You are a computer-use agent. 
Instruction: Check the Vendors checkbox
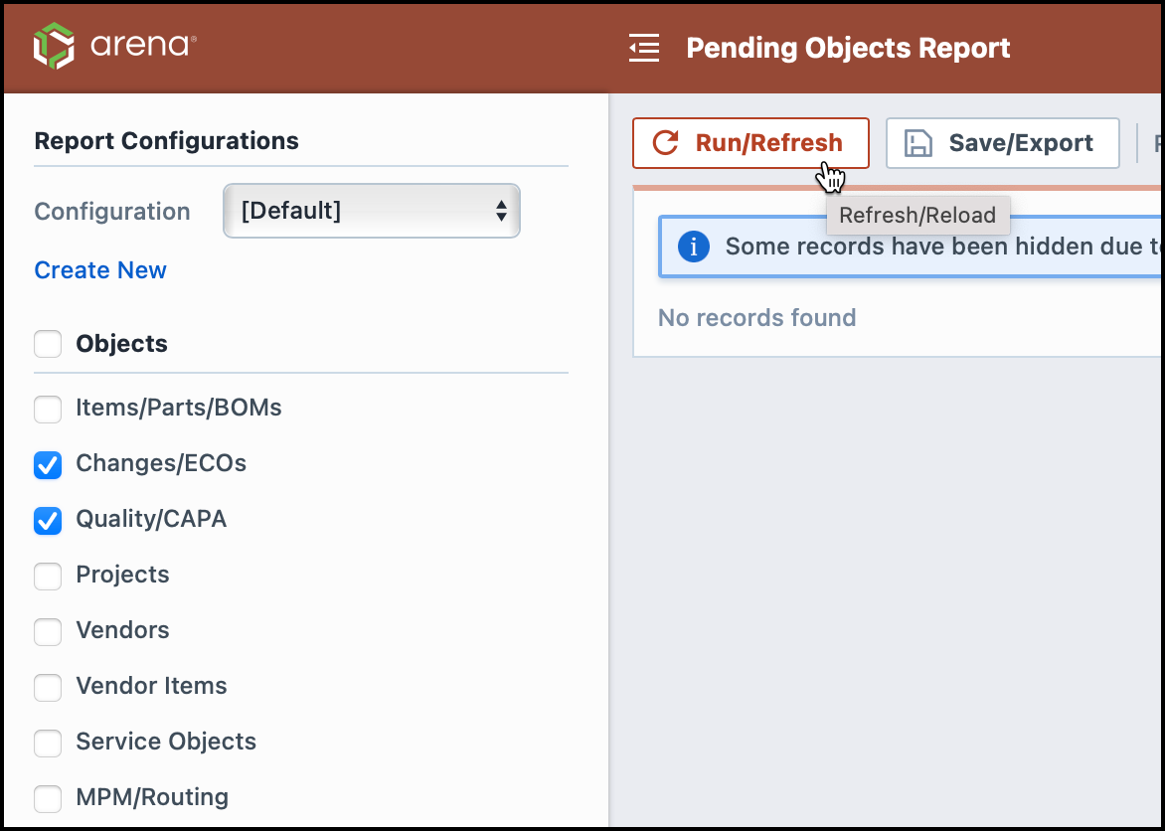[48, 632]
